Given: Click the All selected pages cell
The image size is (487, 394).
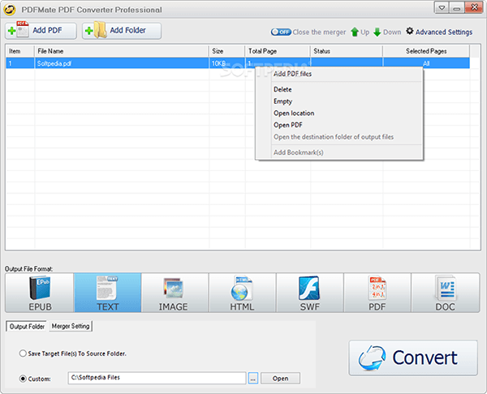Looking at the screenshot, I should [426, 63].
